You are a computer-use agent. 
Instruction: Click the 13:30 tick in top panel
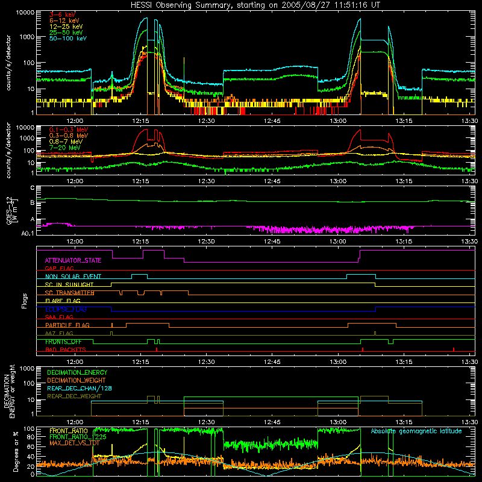[x=469, y=121]
